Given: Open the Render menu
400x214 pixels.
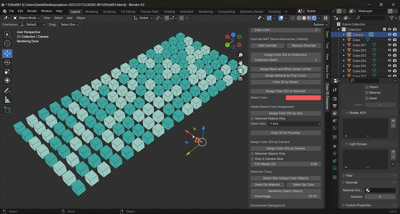Looking at the screenshot, I should tap(32, 11).
